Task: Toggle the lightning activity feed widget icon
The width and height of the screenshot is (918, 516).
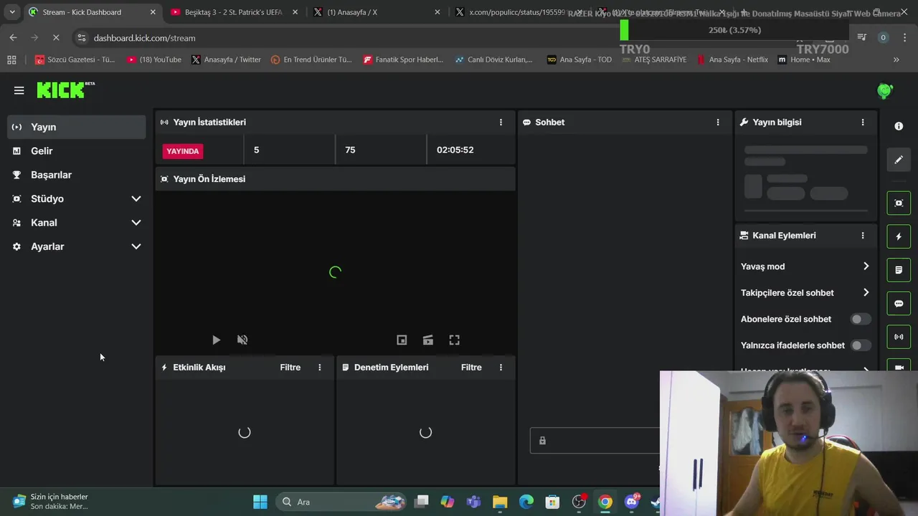Action: pos(899,236)
